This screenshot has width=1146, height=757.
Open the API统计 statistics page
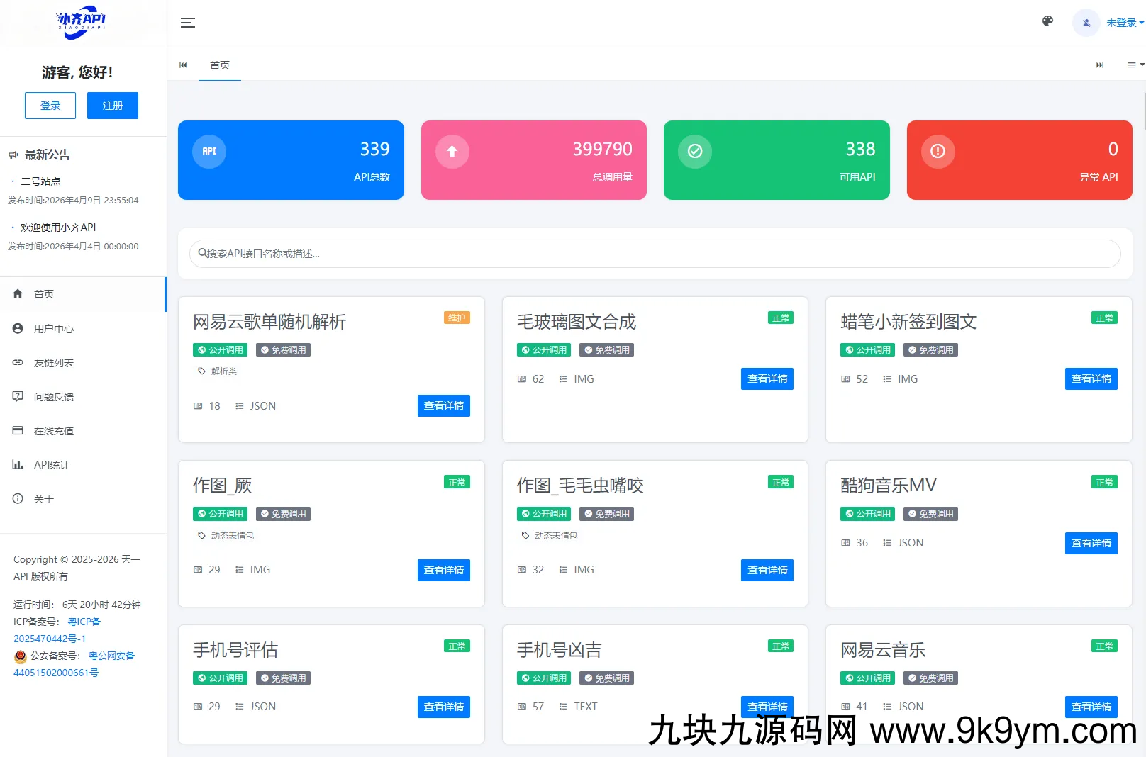coord(52,465)
